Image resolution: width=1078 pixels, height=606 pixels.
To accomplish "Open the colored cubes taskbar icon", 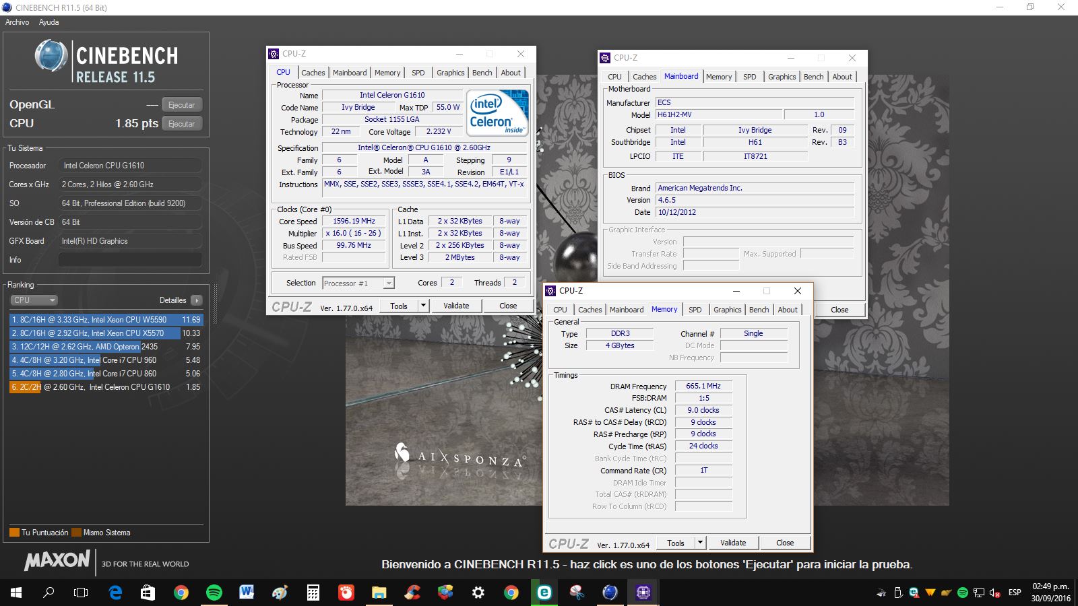I will click(x=445, y=593).
